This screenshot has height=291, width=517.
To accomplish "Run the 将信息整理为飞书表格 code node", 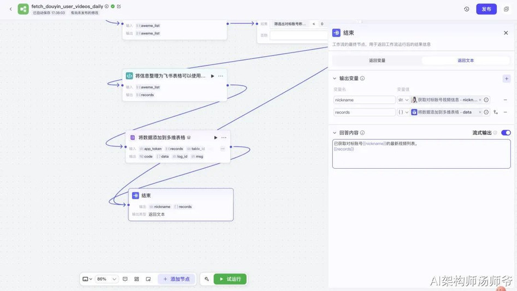I will click(213, 76).
